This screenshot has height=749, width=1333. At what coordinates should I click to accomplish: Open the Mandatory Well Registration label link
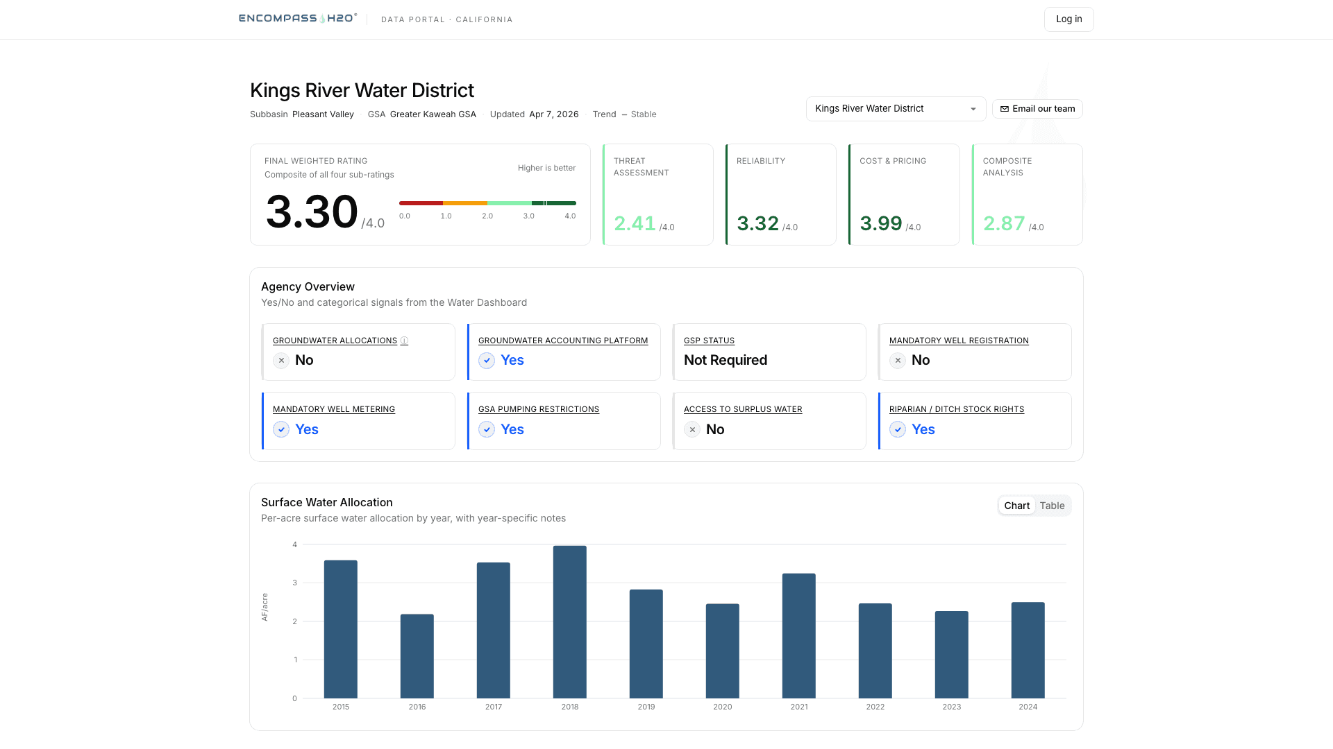point(959,341)
